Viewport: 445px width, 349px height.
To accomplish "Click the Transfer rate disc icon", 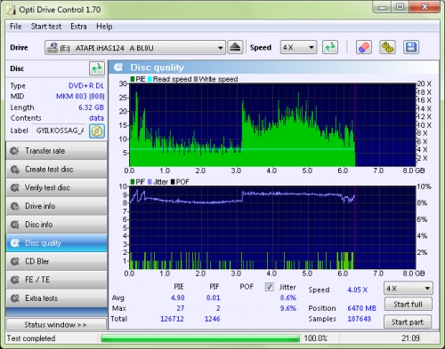I will click(x=14, y=151).
